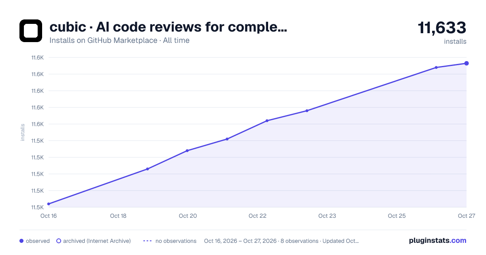This screenshot has width=486, height=255.
Task: Click the date range and observations text
Action: click(281, 241)
